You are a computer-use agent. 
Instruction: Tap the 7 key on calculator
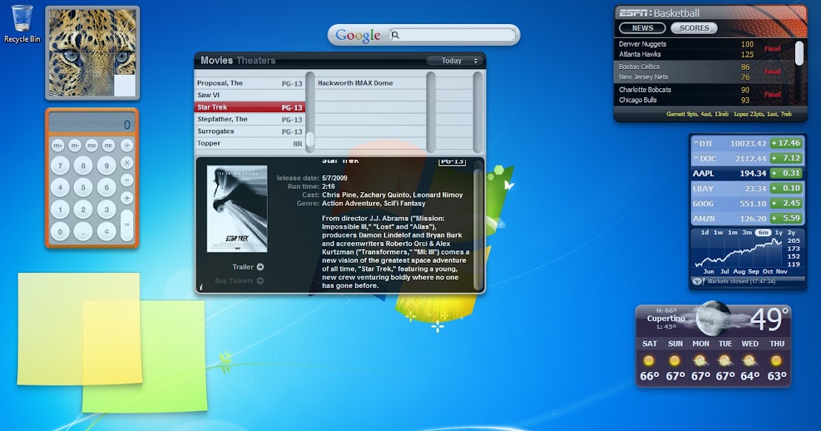(x=60, y=166)
